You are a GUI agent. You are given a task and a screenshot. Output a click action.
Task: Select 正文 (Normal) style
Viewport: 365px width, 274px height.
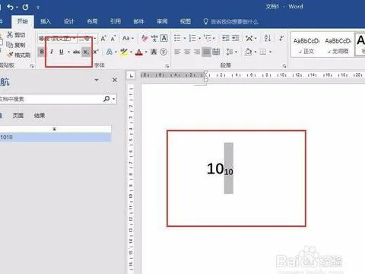[306, 46]
